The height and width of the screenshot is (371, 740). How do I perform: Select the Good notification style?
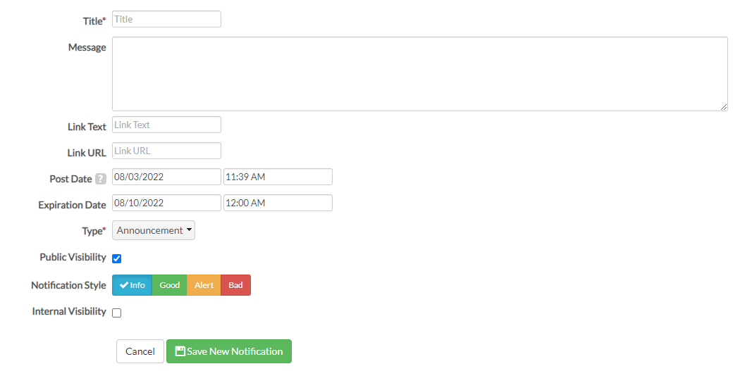click(x=169, y=285)
